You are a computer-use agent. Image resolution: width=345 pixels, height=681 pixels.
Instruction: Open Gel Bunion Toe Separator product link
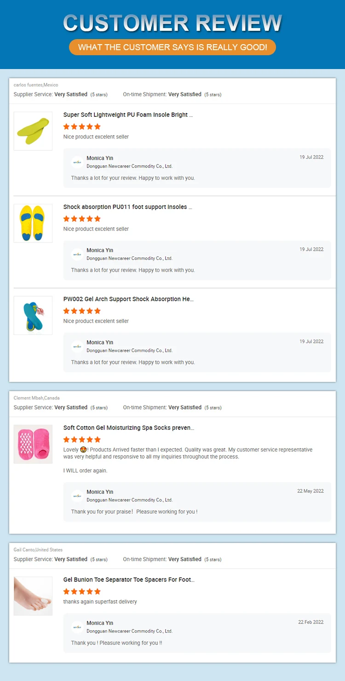(x=129, y=580)
